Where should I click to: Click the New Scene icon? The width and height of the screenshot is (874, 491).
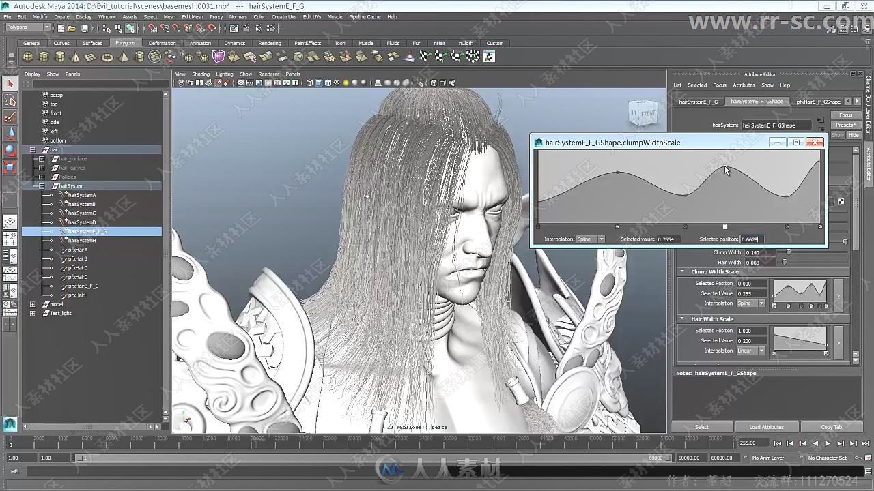[61, 28]
